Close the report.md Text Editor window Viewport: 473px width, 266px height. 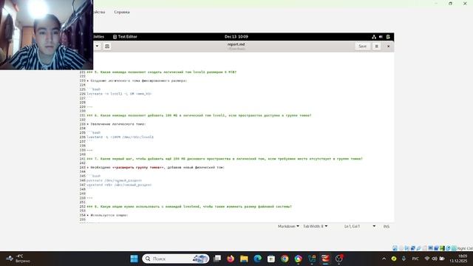tap(388, 46)
